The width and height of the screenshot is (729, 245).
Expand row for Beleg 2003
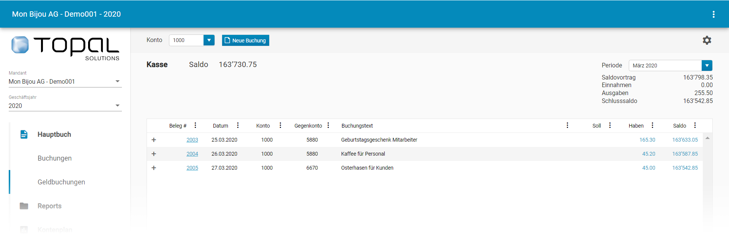154,140
